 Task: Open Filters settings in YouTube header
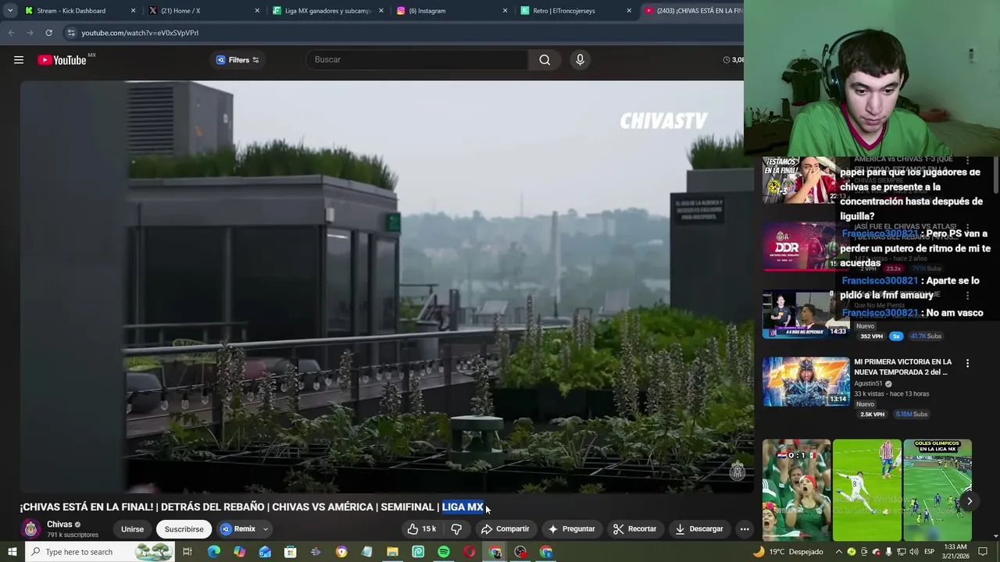click(x=237, y=60)
